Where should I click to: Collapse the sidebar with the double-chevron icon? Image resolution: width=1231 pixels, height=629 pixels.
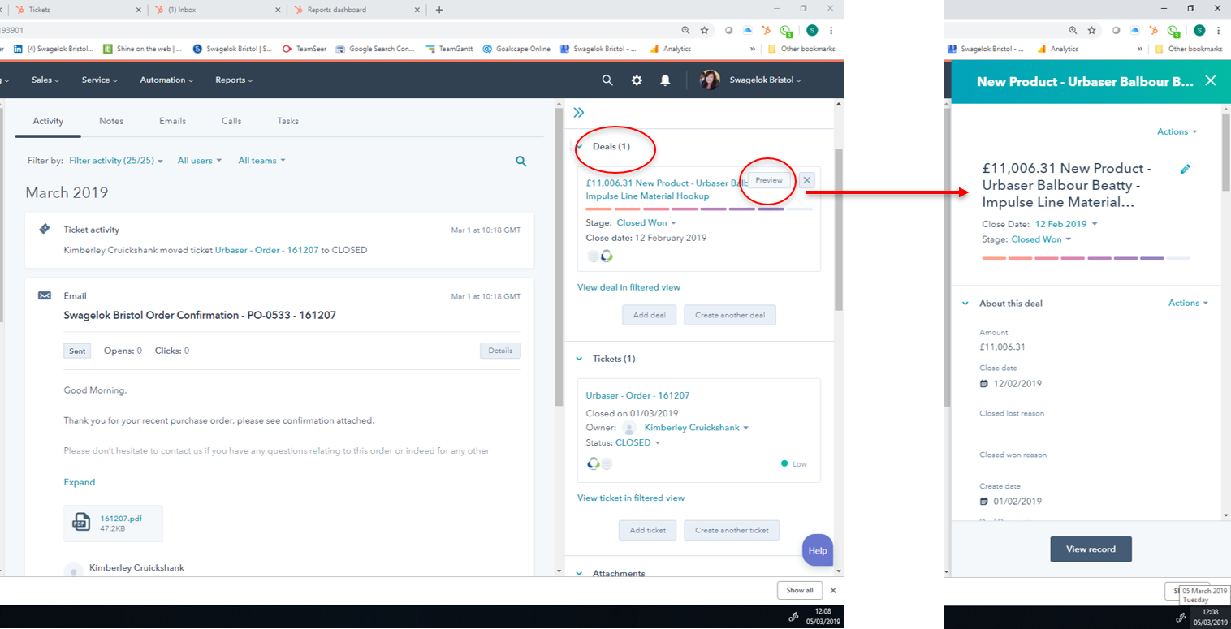(579, 113)
